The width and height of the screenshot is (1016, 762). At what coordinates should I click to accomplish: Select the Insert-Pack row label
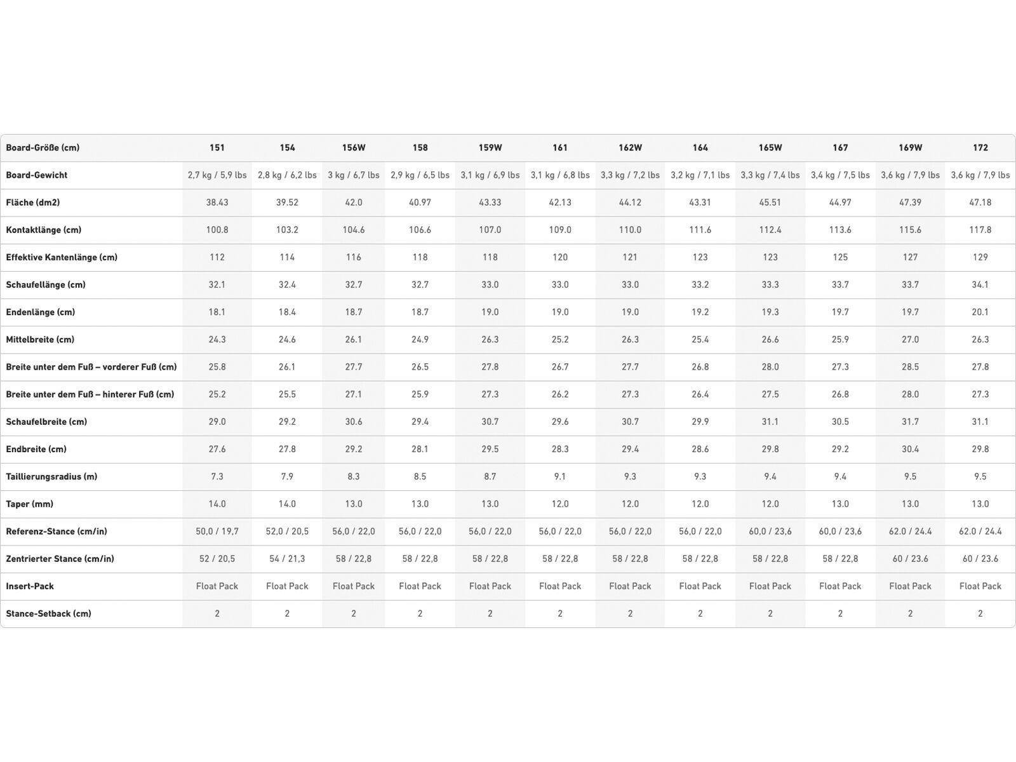coord(30,586)
